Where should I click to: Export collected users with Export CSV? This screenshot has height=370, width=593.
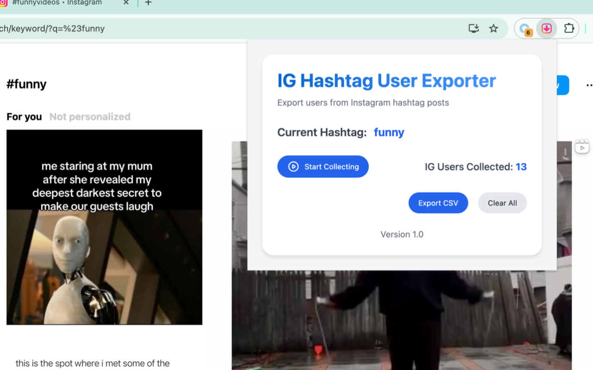pos(438,203)
